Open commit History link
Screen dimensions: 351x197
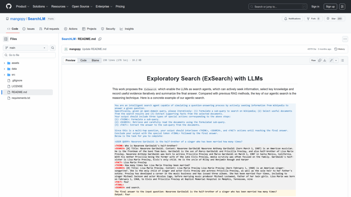point(339,49)
